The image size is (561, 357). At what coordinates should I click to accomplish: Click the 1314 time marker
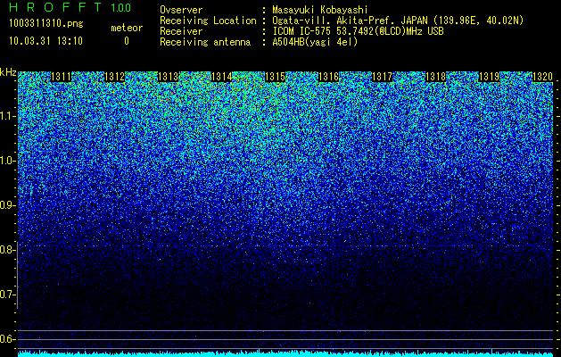tap(221, 77)
